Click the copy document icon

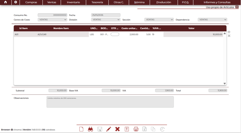click(x=153, y=129)
